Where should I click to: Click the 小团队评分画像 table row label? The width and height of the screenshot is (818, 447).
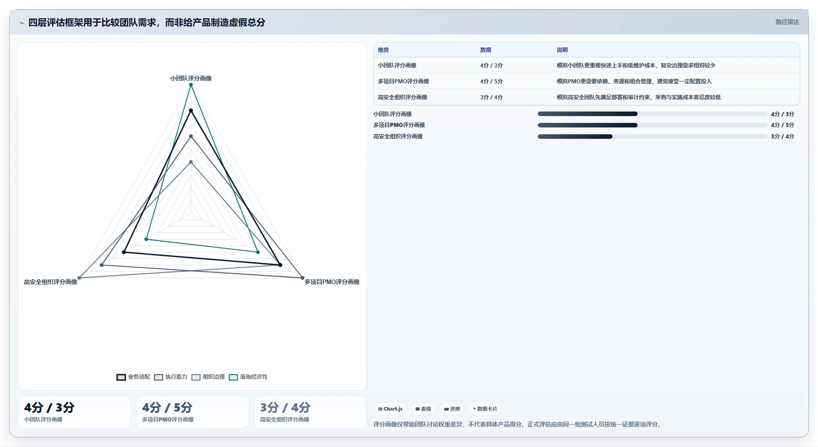(397, 66)
